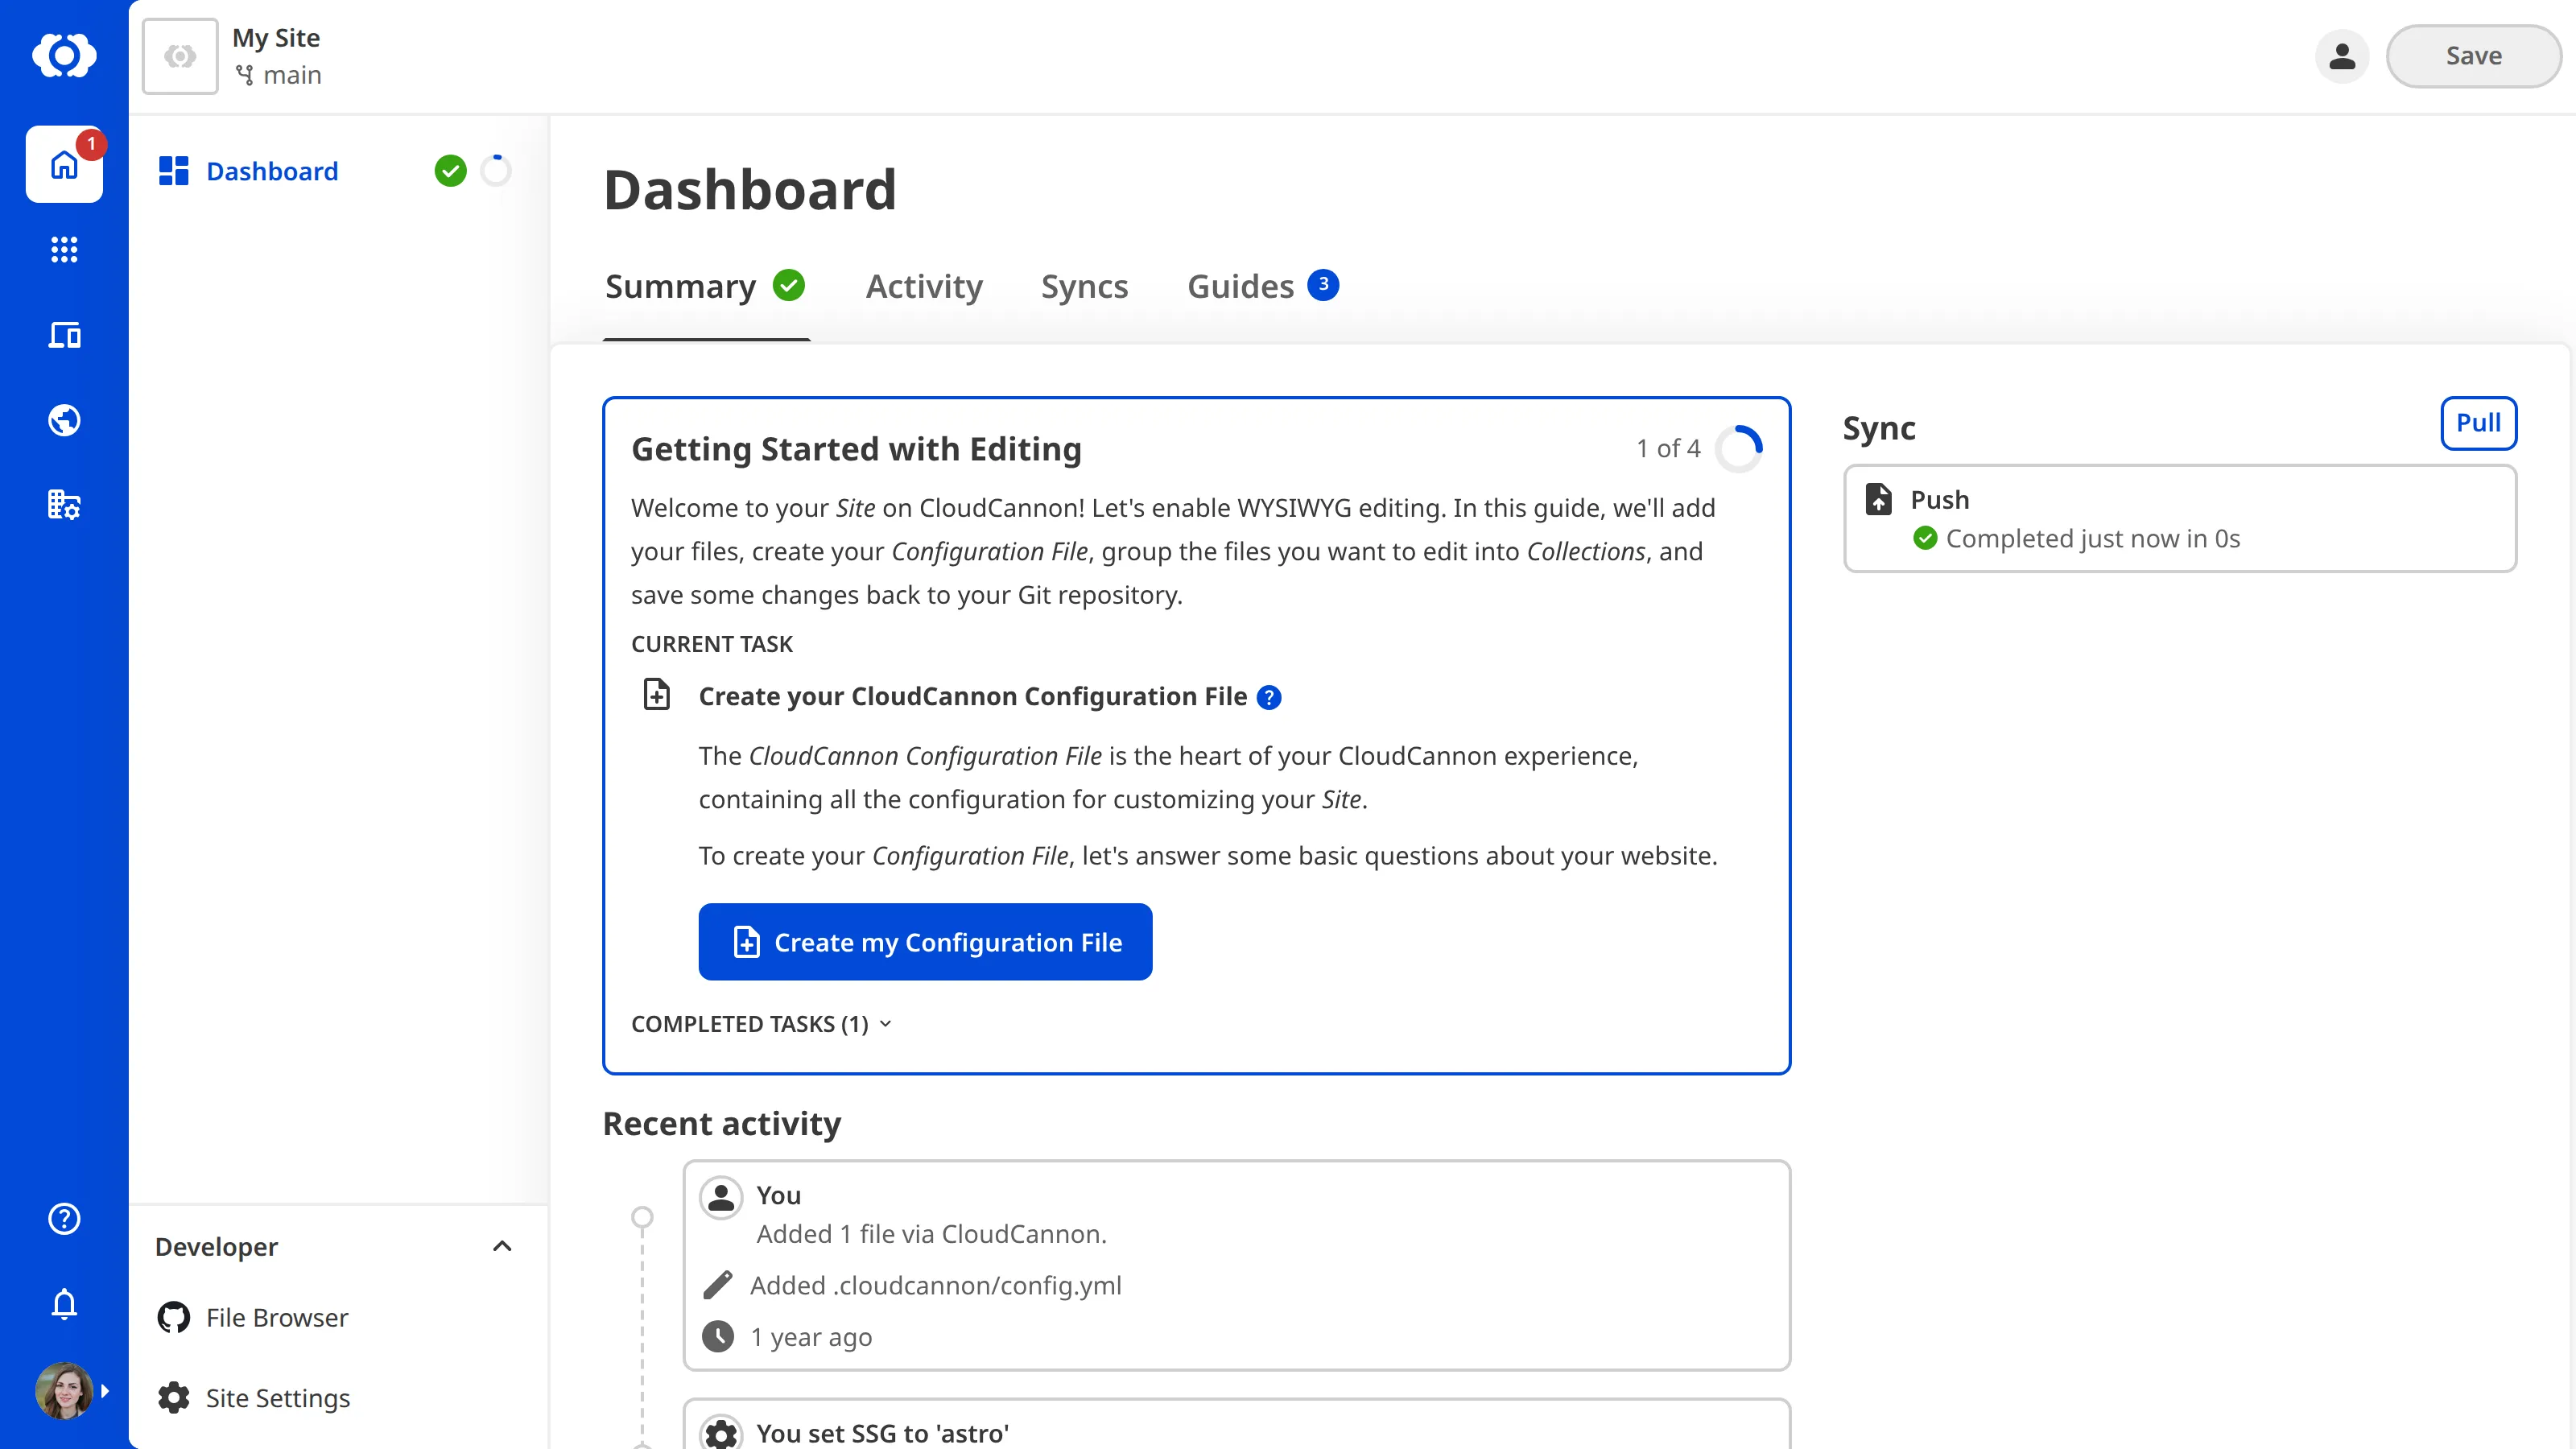Click the timeline marker circle for first activity
This screenshot has height=1449, width=2576.
[x=642, y=1217]
